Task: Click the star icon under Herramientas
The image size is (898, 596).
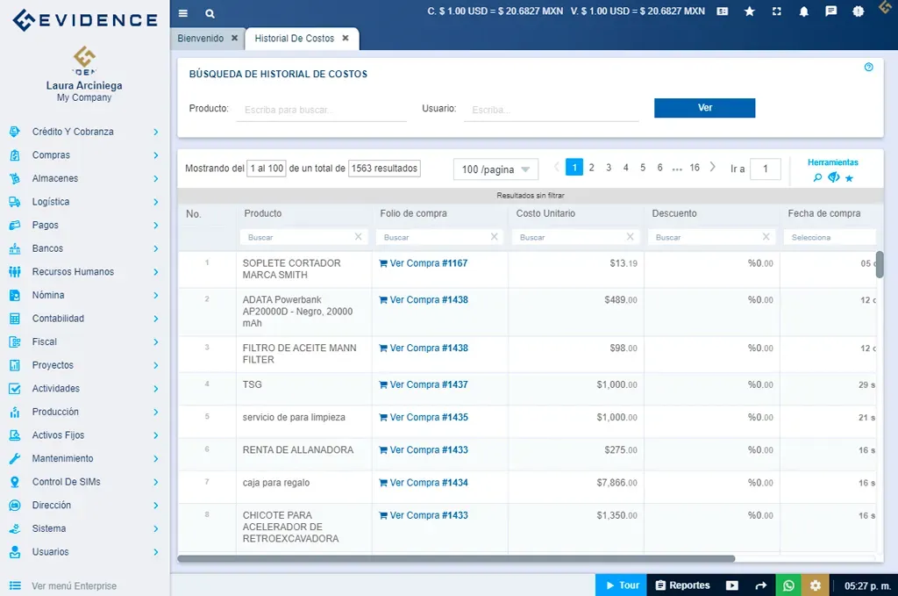Action: click(848, 176)
